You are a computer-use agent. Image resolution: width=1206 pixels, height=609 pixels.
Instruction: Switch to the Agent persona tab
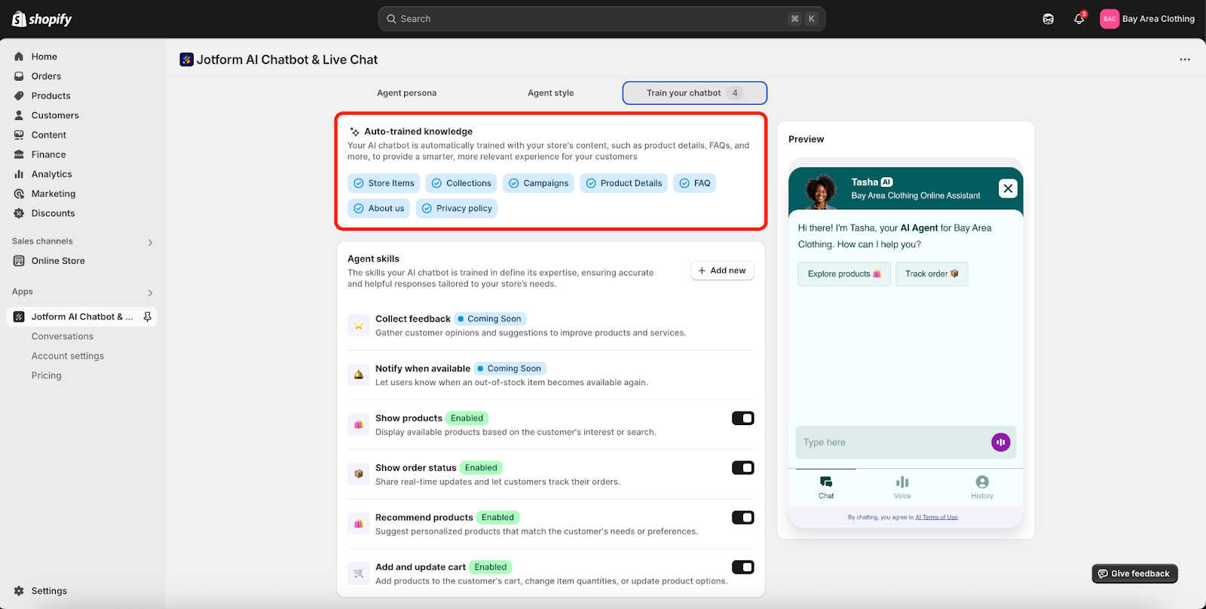coord(406,93)
